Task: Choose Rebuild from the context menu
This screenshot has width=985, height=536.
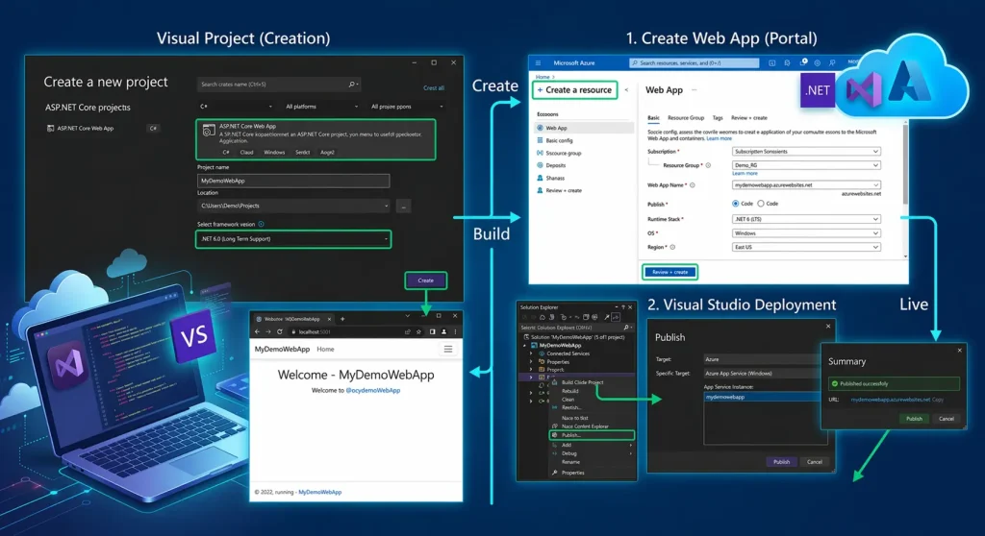Action: 570,391
